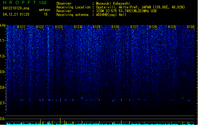Click the 0129 time marker

point(172,27)
